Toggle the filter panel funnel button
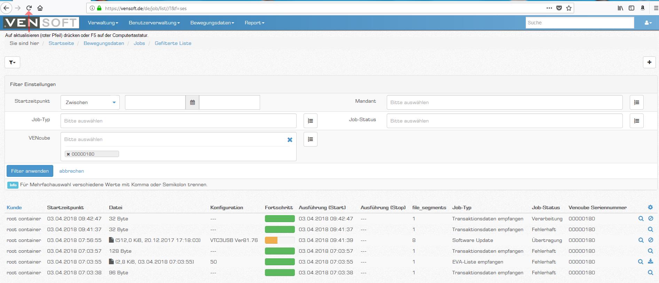Screen dimensions: 659x283 point(12,62)
